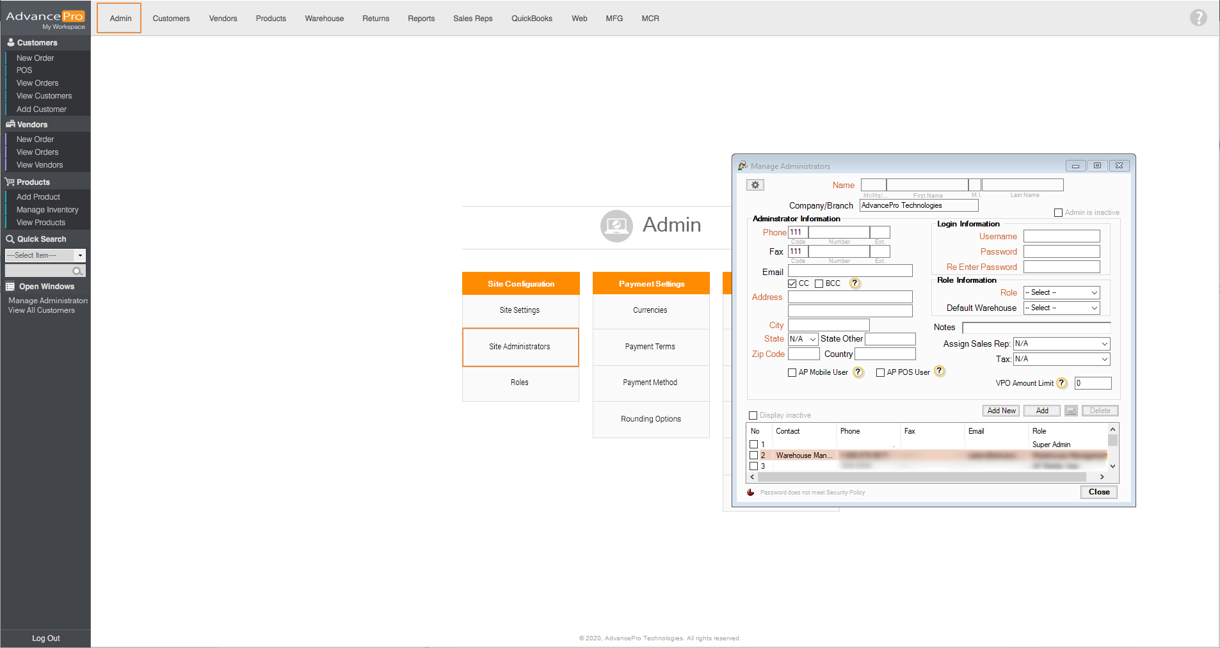Click the VPO Amount Limit help icon
Viewport: 1220px width, 648px height.
[x=1062, y=383]
